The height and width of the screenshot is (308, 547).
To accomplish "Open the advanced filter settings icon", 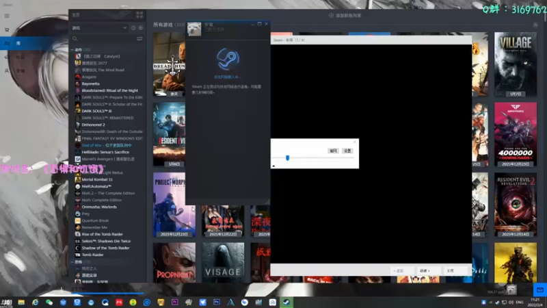I will coord(139,38).
